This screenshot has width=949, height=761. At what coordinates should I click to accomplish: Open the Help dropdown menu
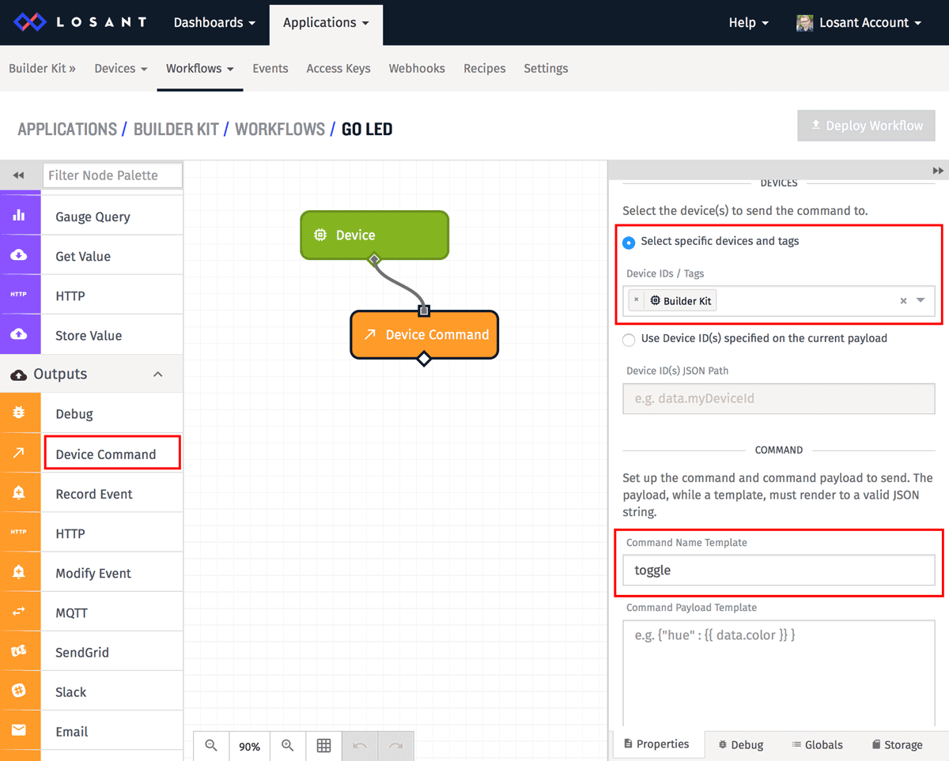pos(748,23)
